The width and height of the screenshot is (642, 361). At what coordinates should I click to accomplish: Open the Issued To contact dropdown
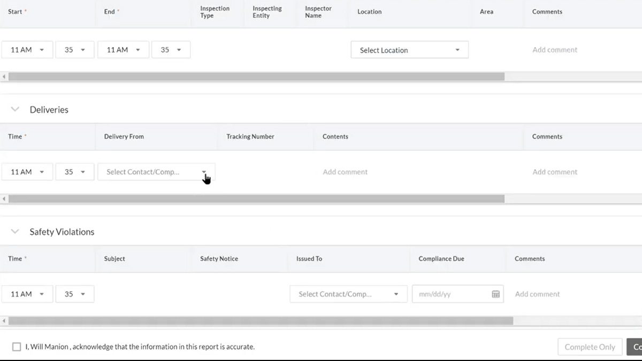(348, 294)
